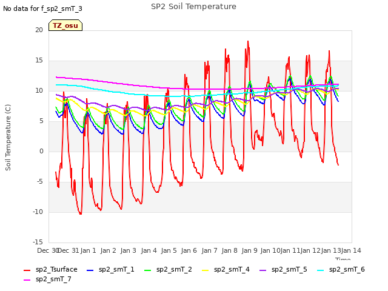Click the Jan 5 x-axis tick label

[x=169, y=250]
